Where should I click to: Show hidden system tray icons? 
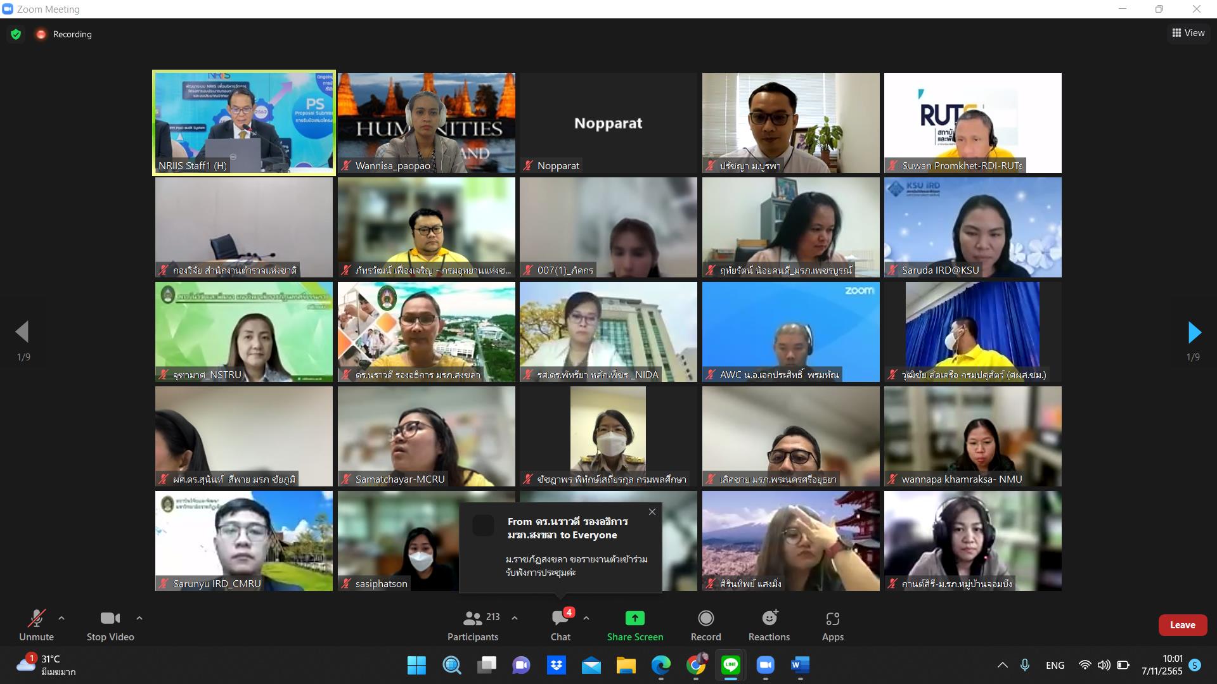pos(1002,665)
